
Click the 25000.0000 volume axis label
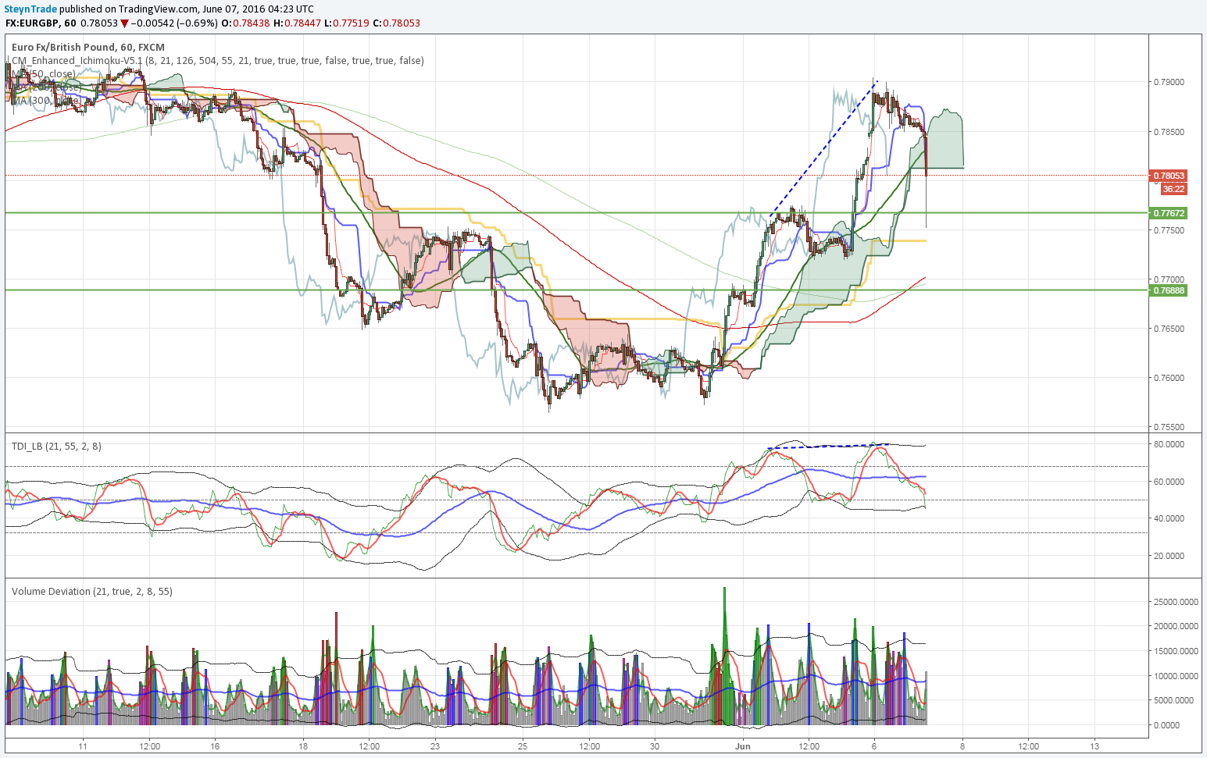point(1177,602)
